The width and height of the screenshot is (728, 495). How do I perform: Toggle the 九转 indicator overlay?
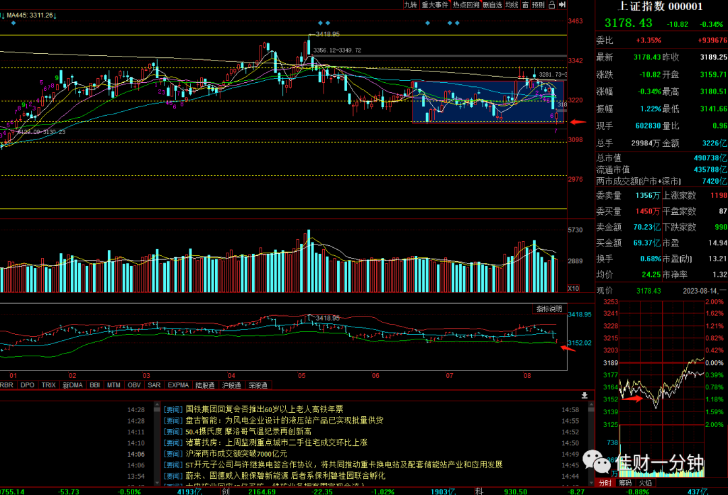(x=411, y=5)
